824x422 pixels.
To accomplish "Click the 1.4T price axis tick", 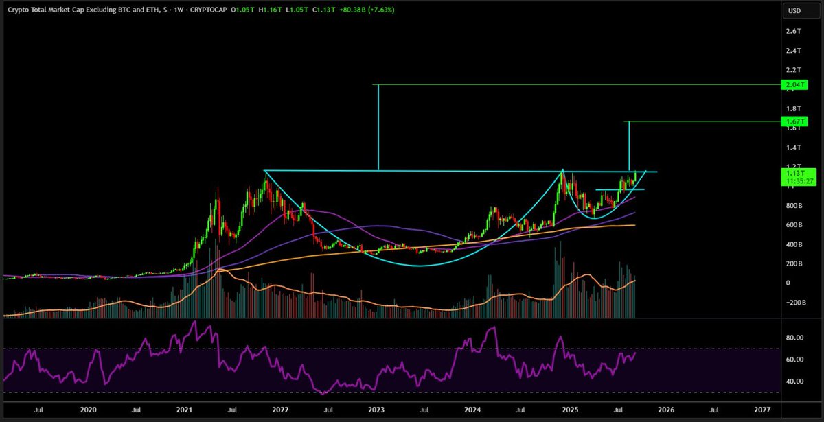I will (x=793, y=148).
